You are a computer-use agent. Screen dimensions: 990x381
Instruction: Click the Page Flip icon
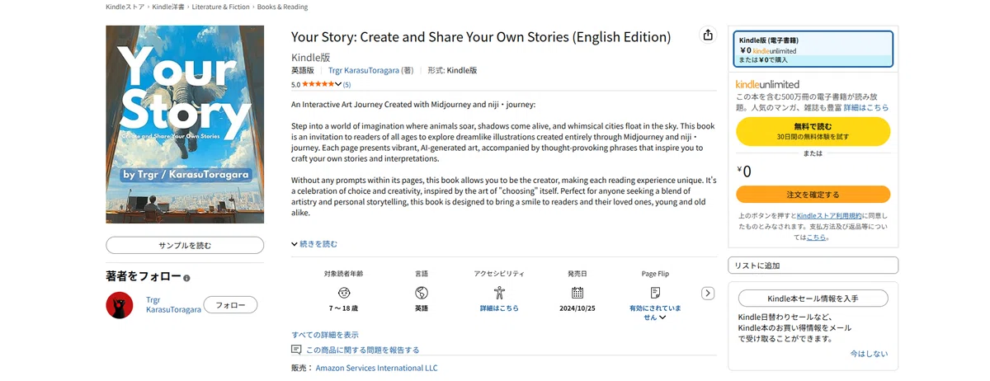tap(655, 293)
